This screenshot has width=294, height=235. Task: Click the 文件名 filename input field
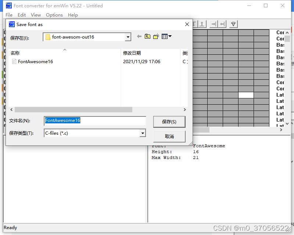coord(95,121)
